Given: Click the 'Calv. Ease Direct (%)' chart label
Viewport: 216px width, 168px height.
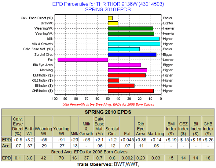Looking at the screenshot, I should pyautogui.click(x=37, y=18).
